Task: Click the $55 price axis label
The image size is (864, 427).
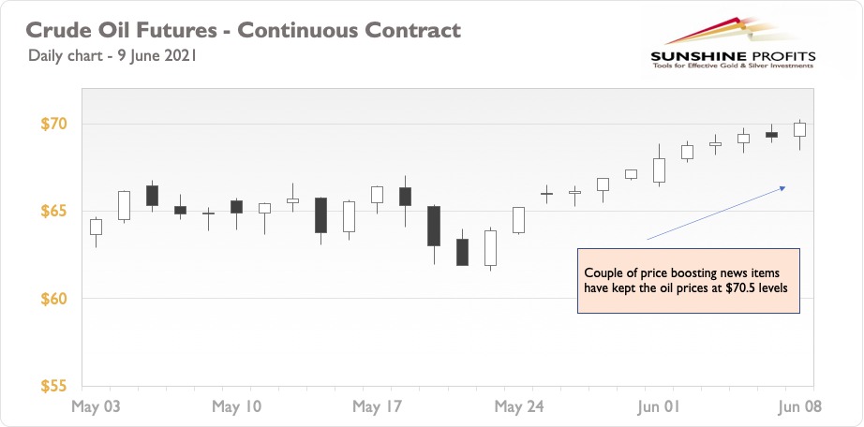Action: (53, 386)
